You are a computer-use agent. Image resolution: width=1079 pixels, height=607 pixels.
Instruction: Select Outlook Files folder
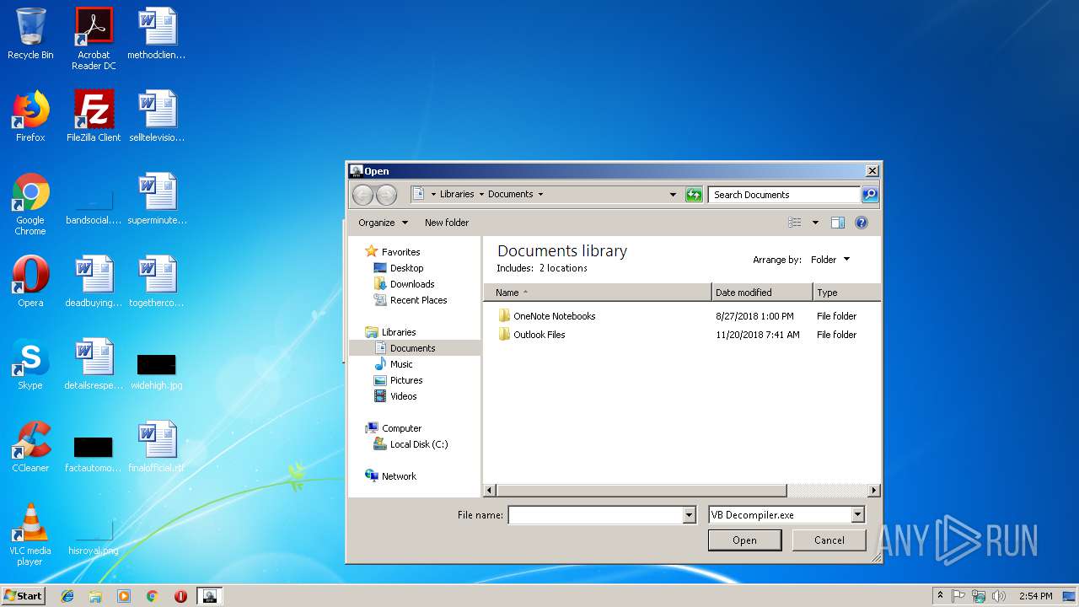point(531,335)
